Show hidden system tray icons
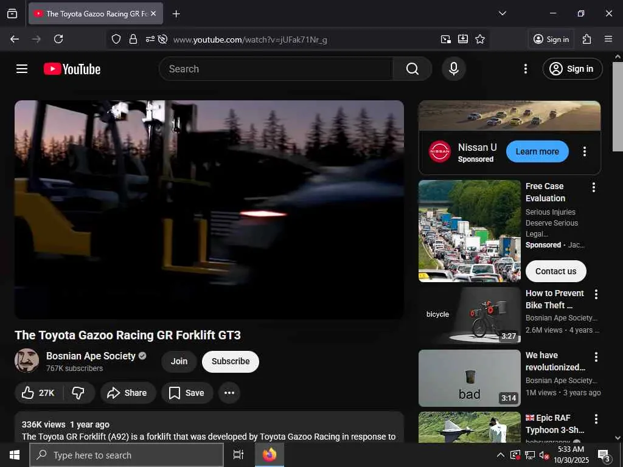 (x=501, y=455)
